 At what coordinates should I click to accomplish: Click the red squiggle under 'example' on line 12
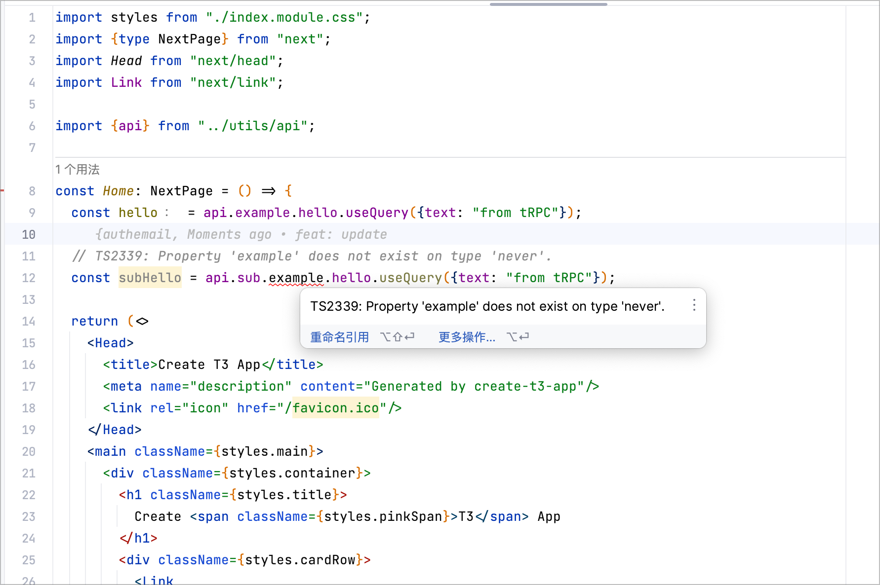click(x=295, y=285)
